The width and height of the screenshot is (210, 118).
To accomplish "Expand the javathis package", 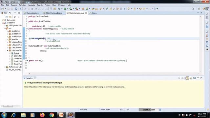I will (7, 39).
